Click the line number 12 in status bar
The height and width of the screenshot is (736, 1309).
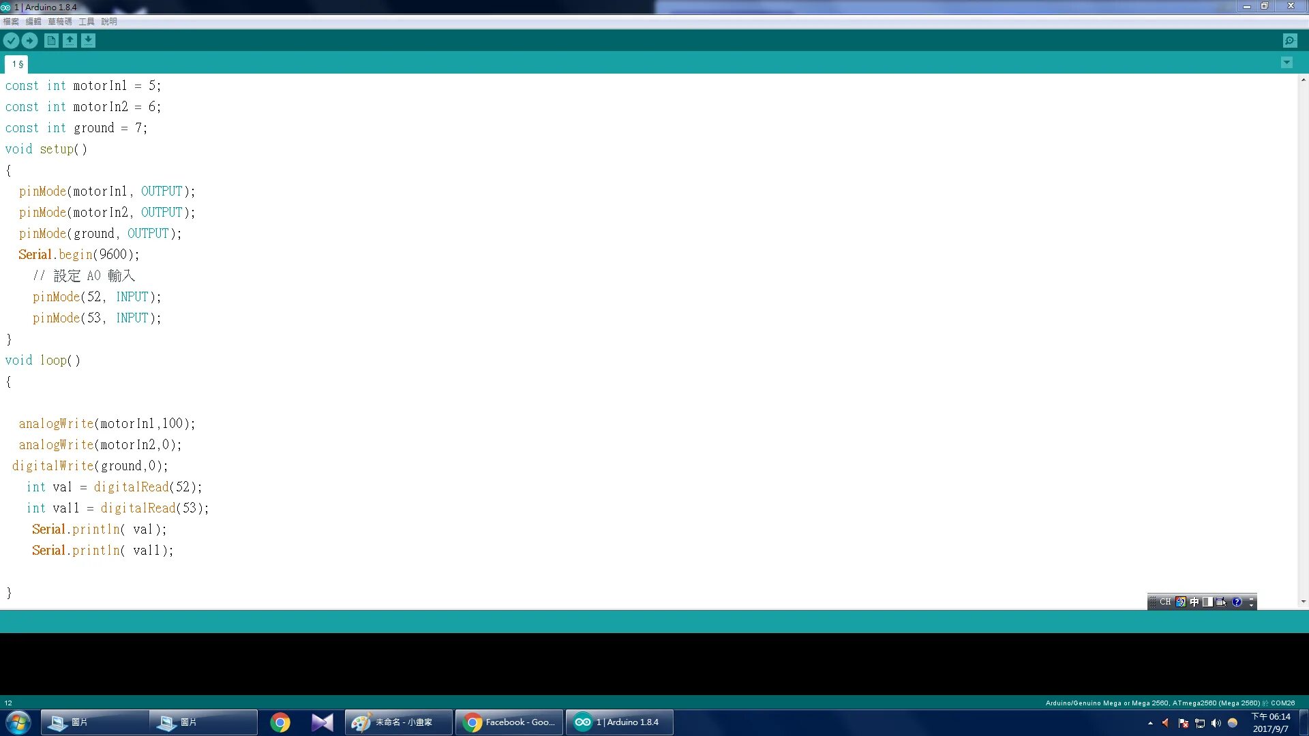[8, 703]
